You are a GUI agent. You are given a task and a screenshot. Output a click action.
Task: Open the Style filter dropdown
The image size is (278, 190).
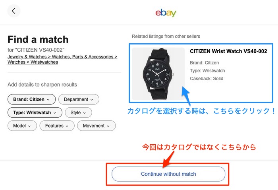click(x=78, y=112)
